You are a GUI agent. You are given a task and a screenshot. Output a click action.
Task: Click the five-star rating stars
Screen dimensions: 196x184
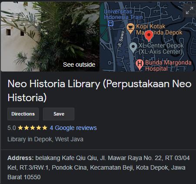click(x=33, y=128)
